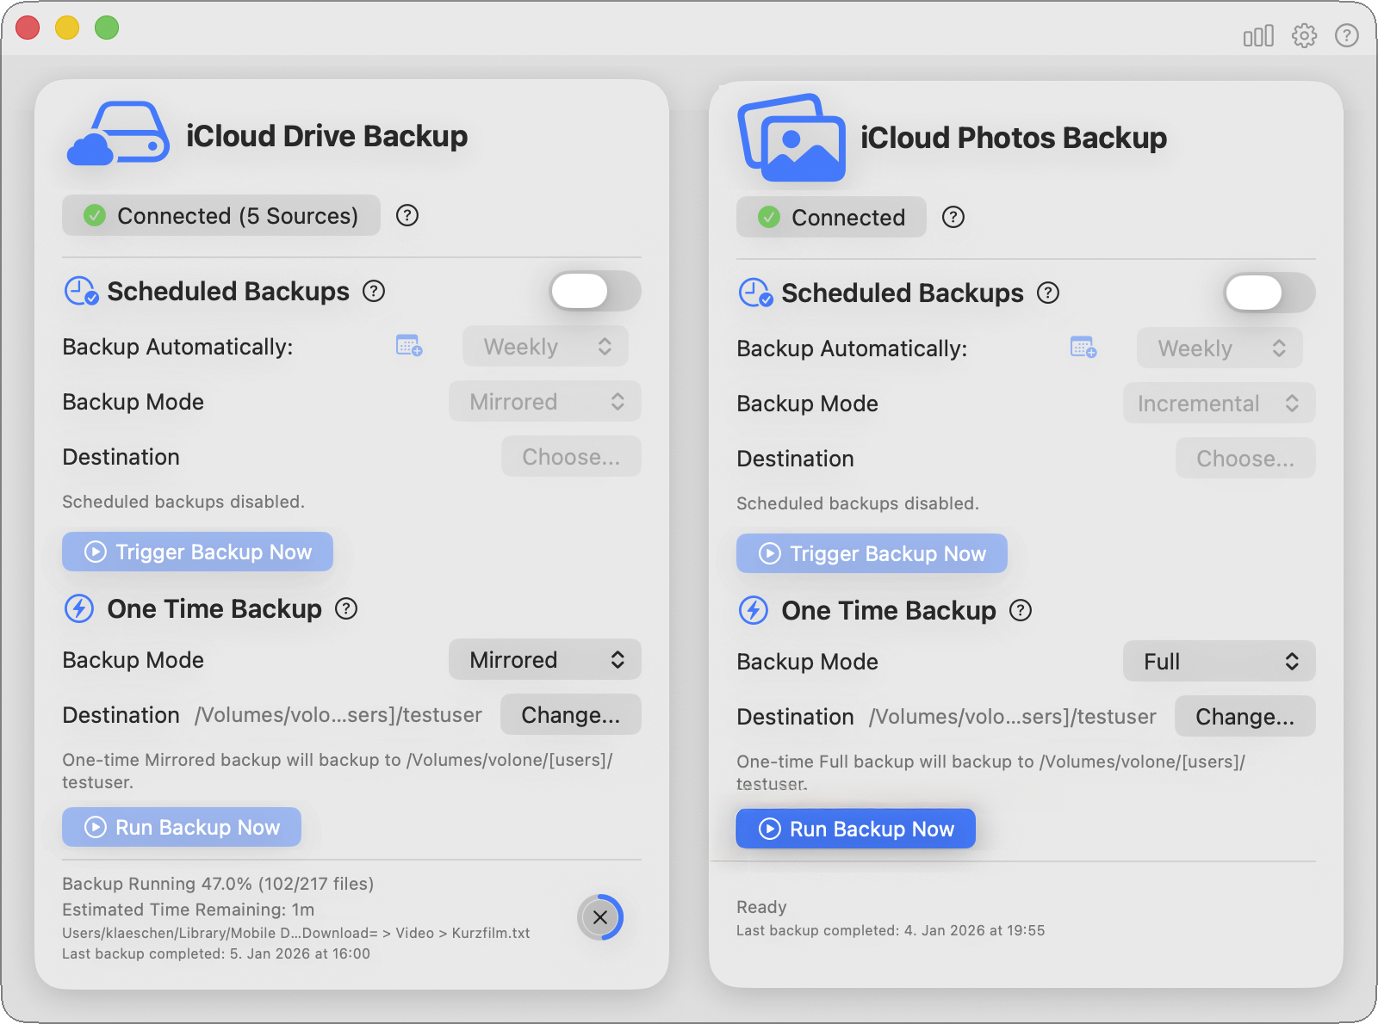Open Incremental backup mode dropdown
The width and height of the screenshot is (1378, 1024).
tap(1219, 404)
